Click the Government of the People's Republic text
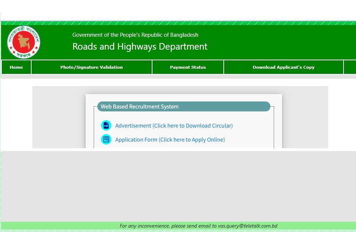Screen dimensions: 356x232 coord(135,35)
